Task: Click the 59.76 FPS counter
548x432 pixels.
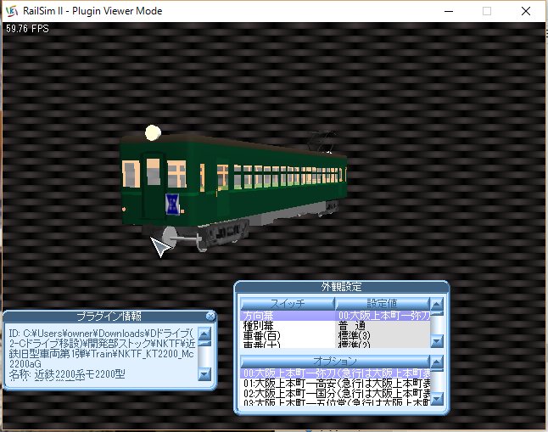Action: [27, 29]
